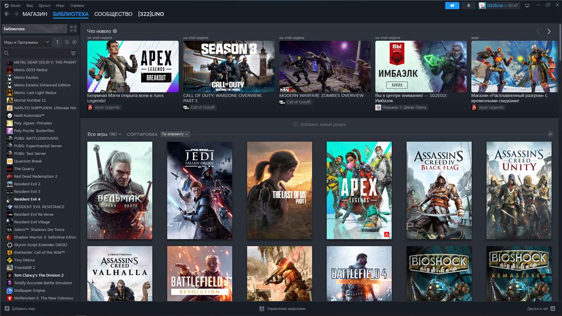Open collections grid view icon
The image size is (562, 316).
[x=73, y=29]
